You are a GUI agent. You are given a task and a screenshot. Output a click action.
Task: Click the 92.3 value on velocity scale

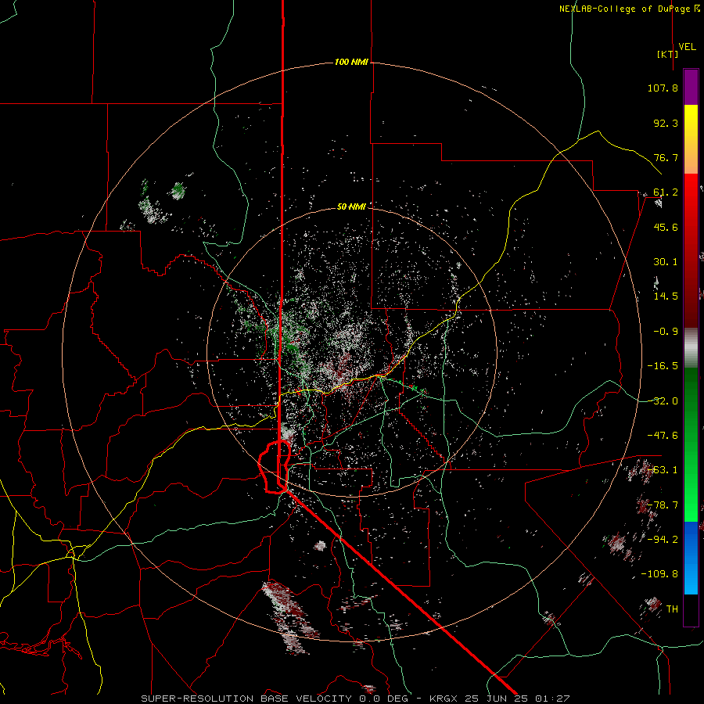click(x=666, y=123)
